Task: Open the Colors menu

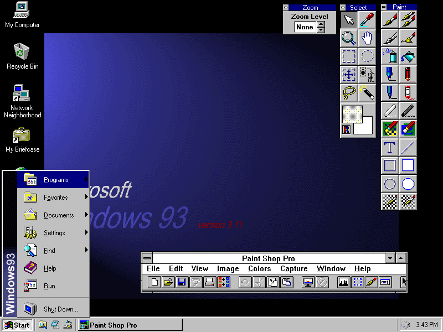Action: tap(259, 269)
